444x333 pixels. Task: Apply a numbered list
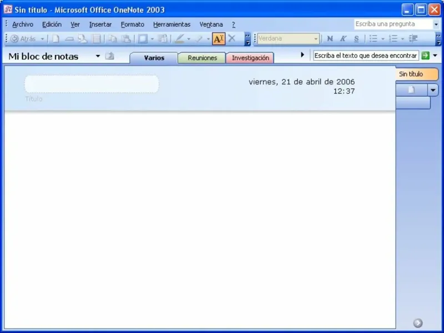(393, 38)
